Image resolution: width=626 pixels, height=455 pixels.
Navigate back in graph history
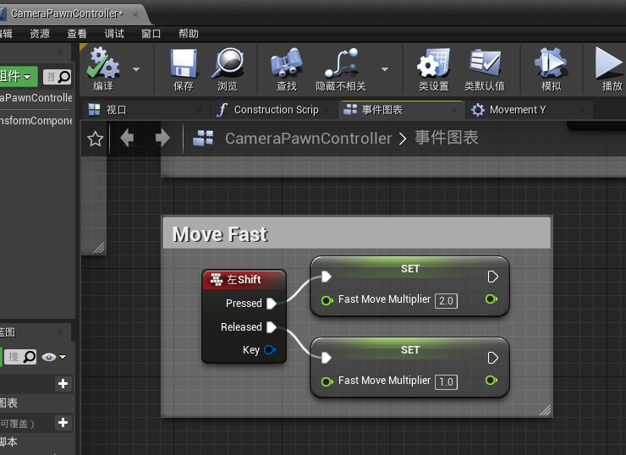tap(127, 139)
